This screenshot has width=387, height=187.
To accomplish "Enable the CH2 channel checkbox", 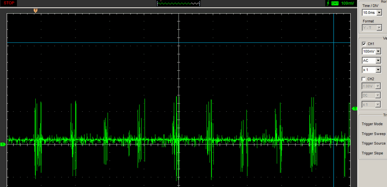I will [x=364, y=79].
